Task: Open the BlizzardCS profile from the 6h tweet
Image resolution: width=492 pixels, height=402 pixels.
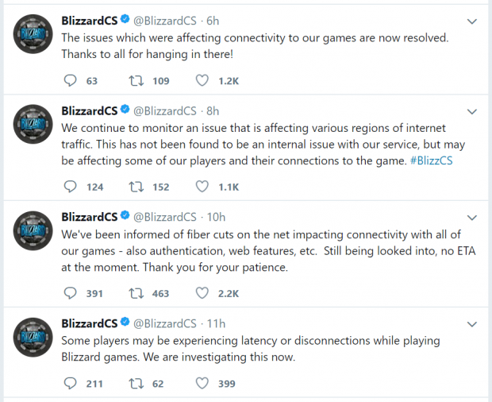Action: click(x=89, y=20)
